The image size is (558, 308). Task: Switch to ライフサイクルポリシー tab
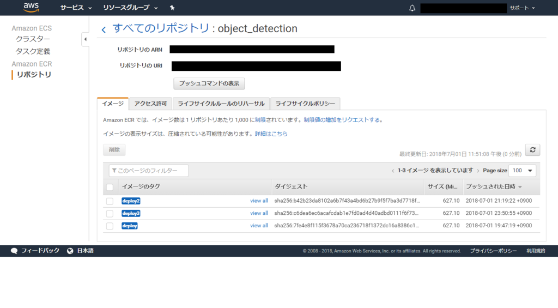[305, 104]
